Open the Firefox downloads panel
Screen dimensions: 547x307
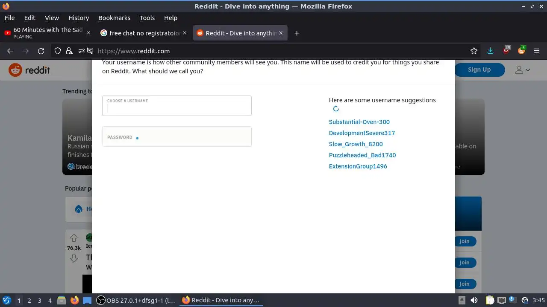pyautogui.click(x=490, y=51)
